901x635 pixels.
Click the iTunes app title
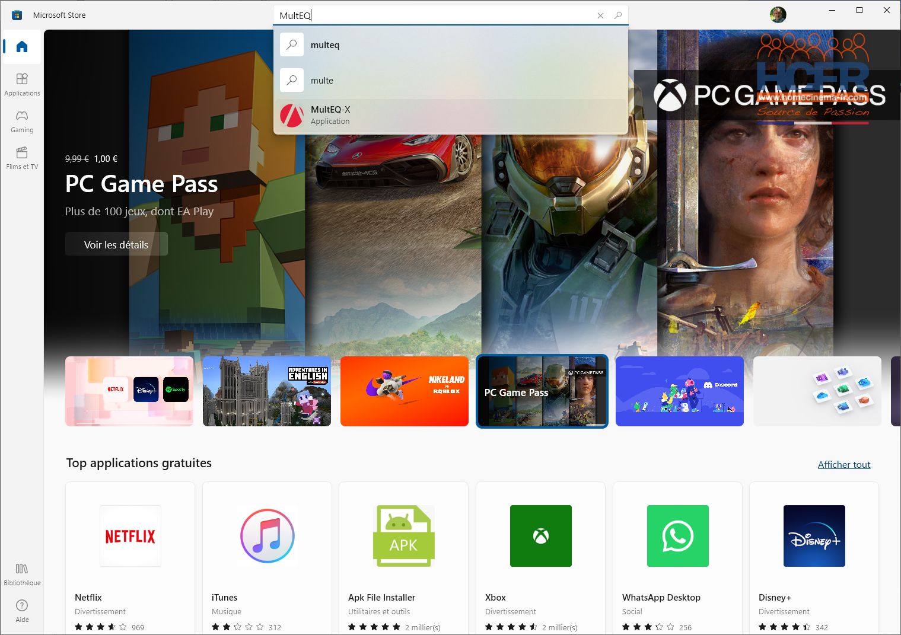[x=224, y=597]
